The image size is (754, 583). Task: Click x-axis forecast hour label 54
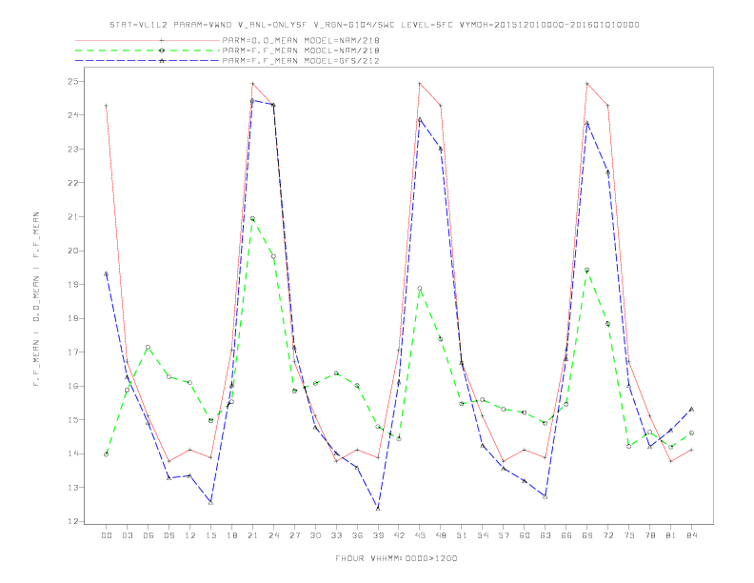(x=483, y=535)
